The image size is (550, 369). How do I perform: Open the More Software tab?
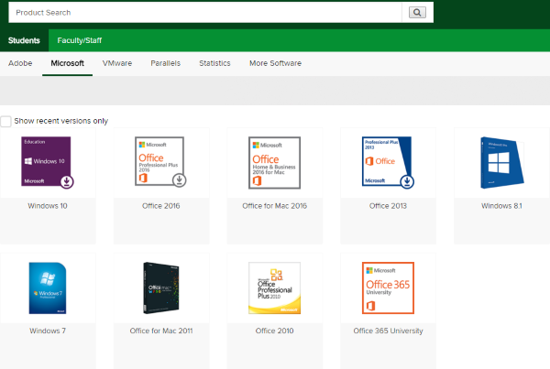275,63
